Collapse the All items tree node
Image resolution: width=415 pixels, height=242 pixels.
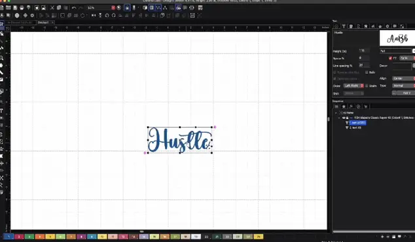(x=336, y=112)
